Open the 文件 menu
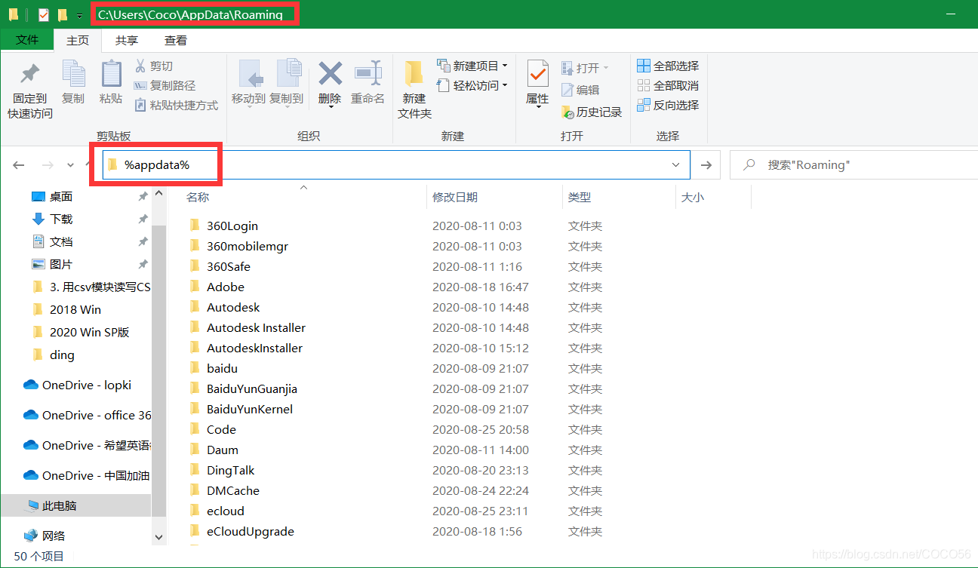The image size is (978, 568). click(x=27, y=40)
